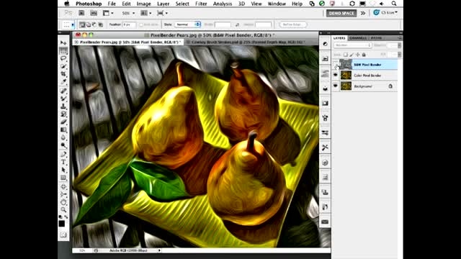Viewport: 461px width, 259px height.
Task: Switch to the Paths tab
Action: click(376, 38)
